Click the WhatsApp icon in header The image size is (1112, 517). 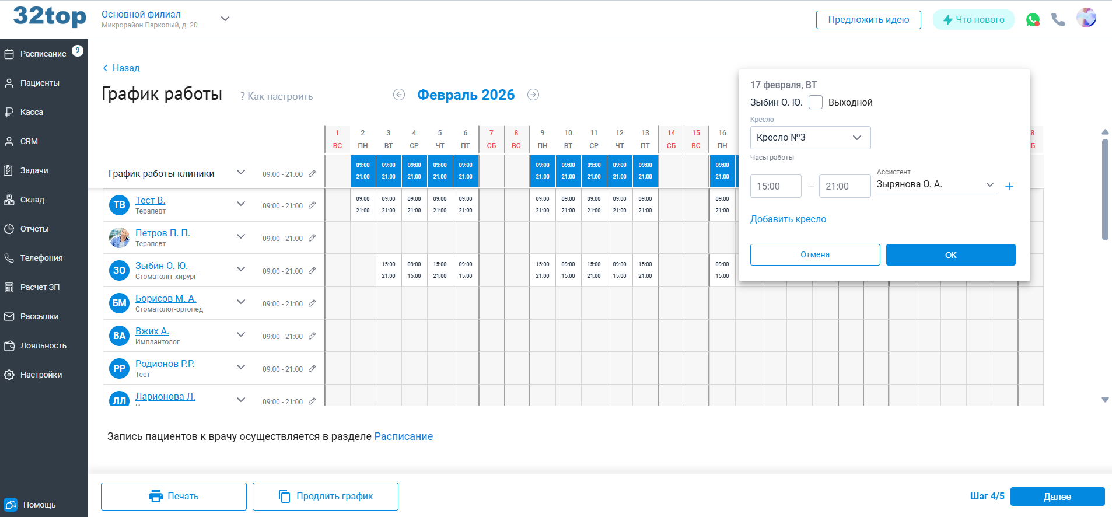point(1033,20)
